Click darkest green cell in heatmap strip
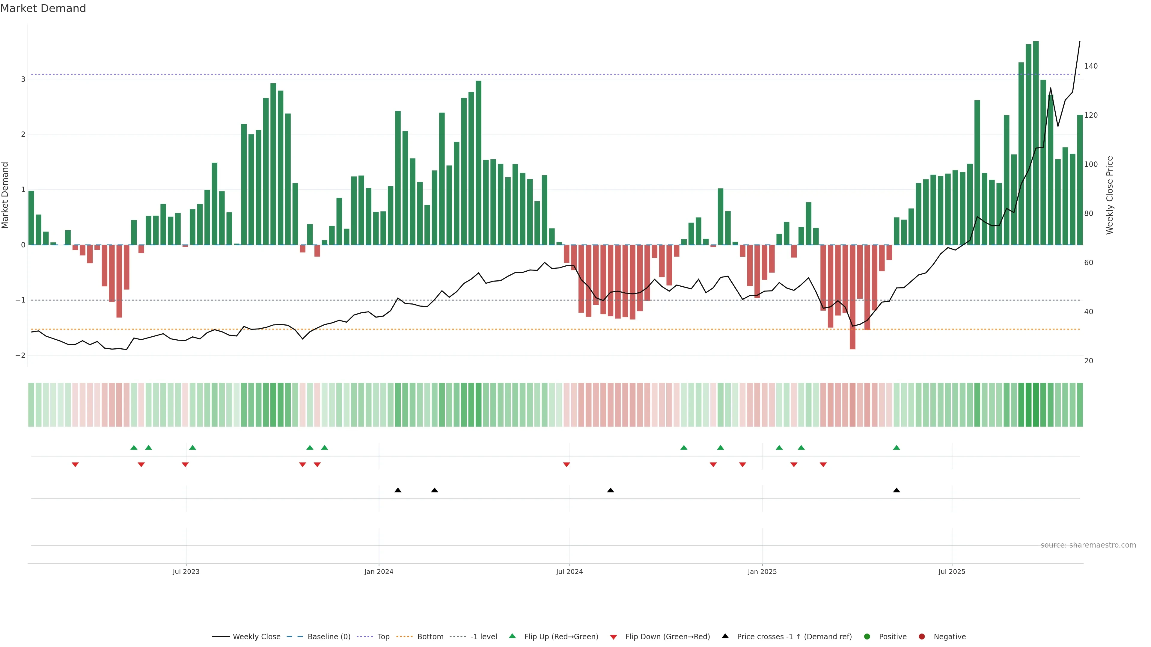 tap(1036, 405)
